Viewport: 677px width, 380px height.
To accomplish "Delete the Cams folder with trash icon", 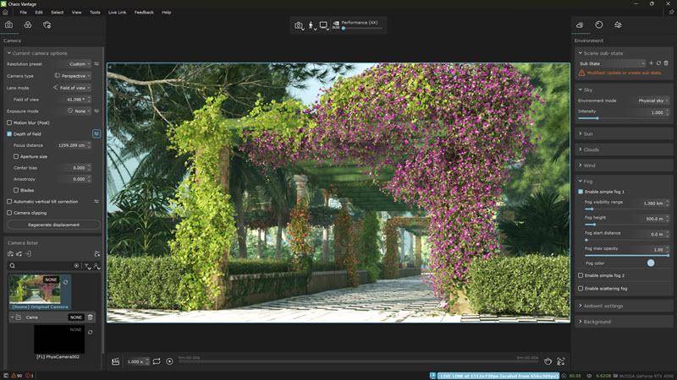I will click(x=91, y=318).
